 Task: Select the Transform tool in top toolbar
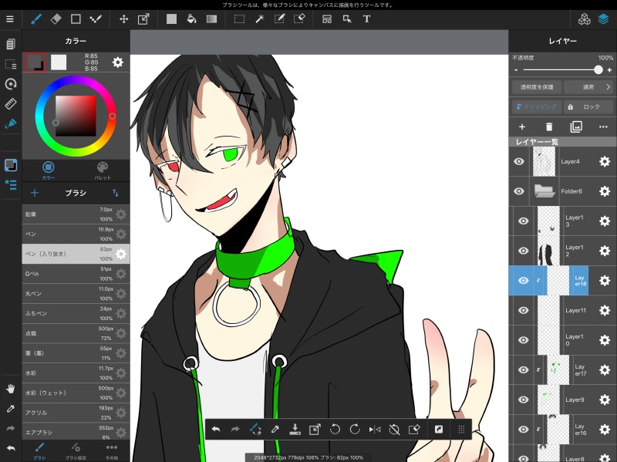point(143,19)
